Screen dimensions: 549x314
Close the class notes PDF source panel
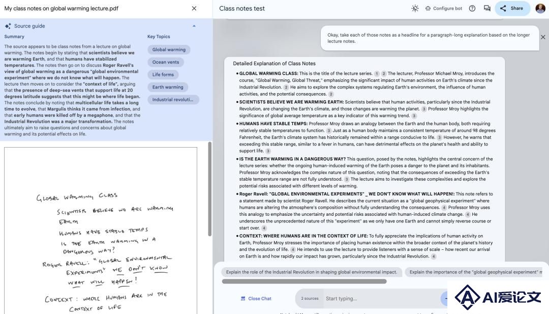[x=194, y=9]
